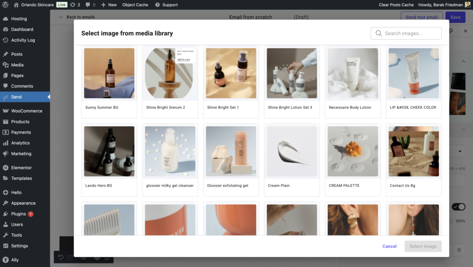Click the Tools wrench icon

click(x=6, y=235)
